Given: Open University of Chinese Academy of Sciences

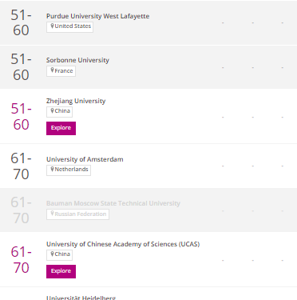Looking at the screenshot, I should pos(123,244).
